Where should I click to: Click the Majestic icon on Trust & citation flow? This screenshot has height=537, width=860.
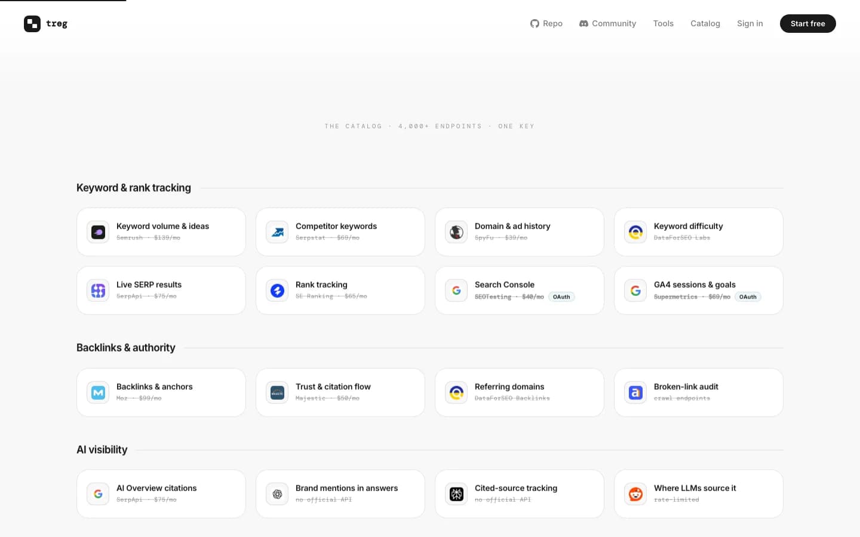pyautogui.click(x=277, y=393)
